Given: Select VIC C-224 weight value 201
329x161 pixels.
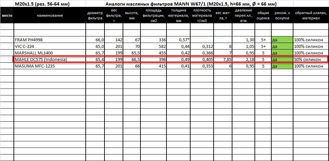Looking at the screenshot, I should click(114, 46).
